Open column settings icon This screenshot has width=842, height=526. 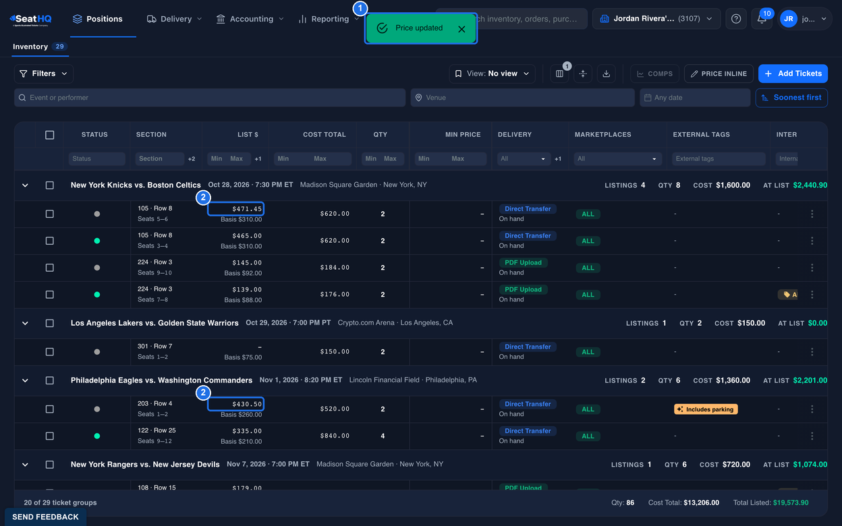(x=559, y=74)
